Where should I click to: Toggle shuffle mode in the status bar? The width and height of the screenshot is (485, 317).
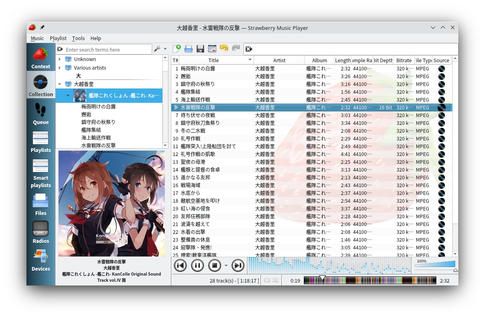click(276, 281)
